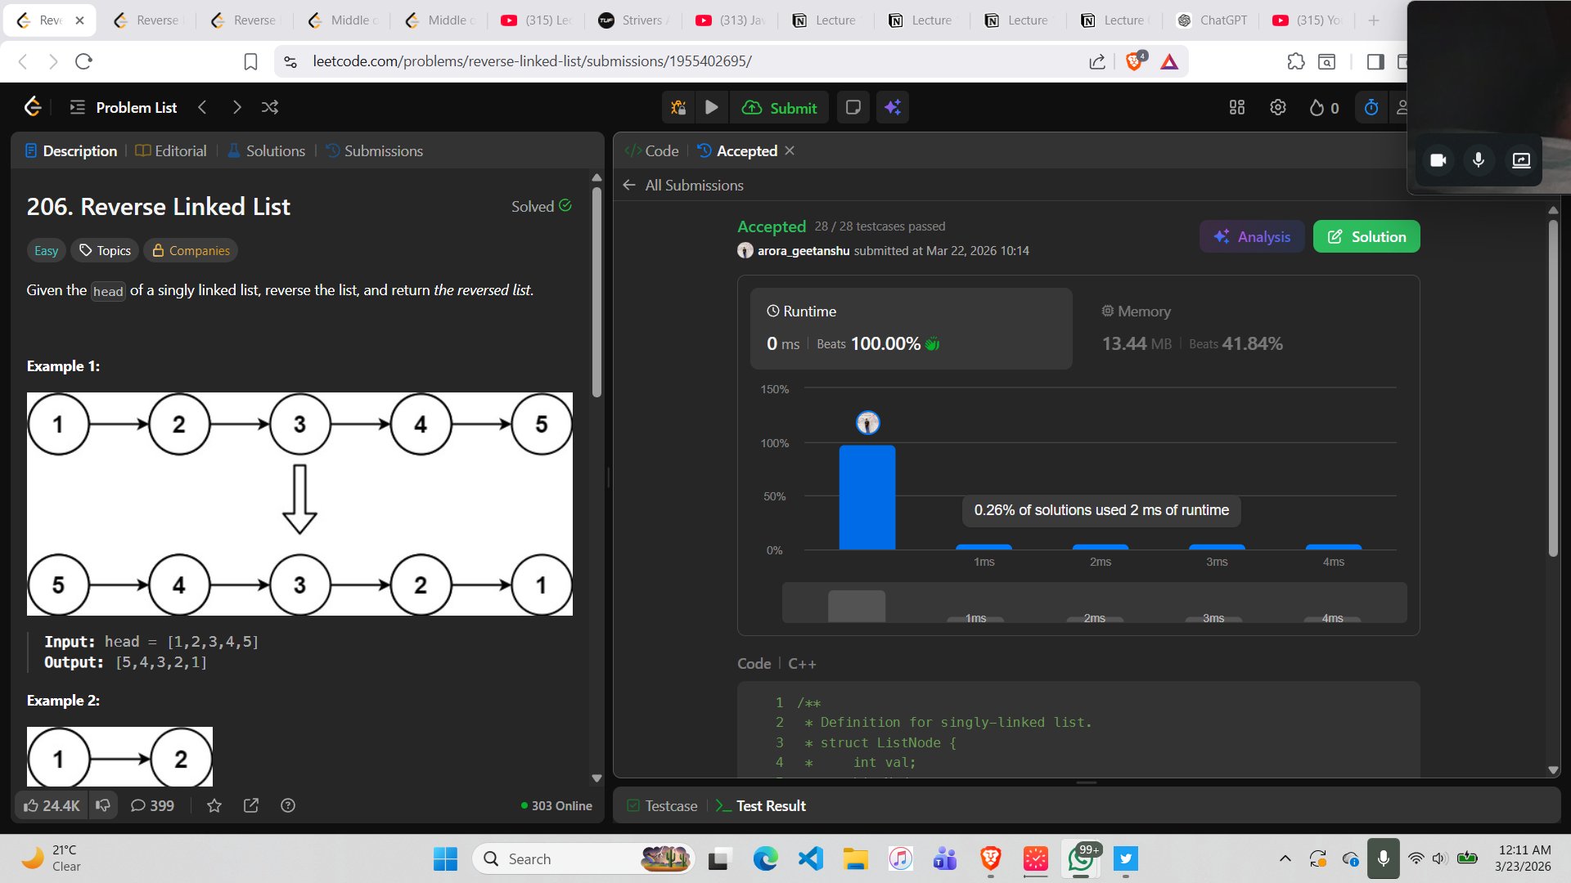The image size is (1571, 883).
Task: Toggle the microphone in floating panel
Action: tap(1479, 160)
